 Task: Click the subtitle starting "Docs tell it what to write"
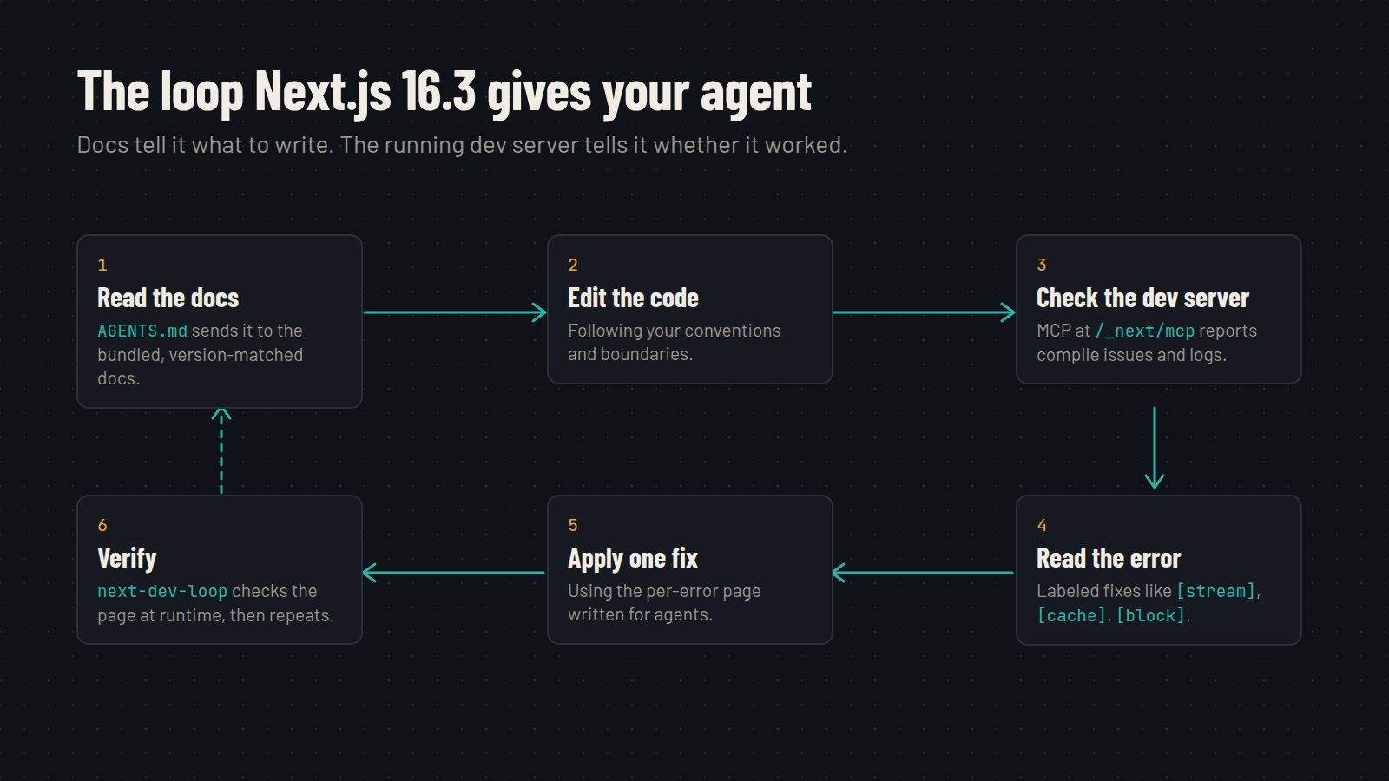coord(462,145)
